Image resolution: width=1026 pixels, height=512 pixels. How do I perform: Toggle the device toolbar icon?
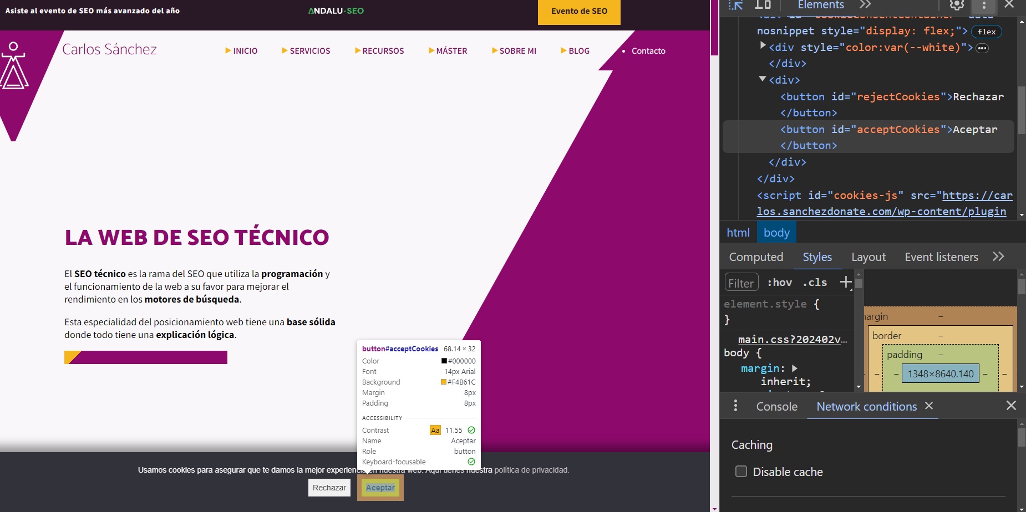763,5
